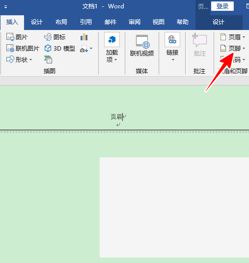Switch to the first 设计 tab

tap(37, 22)
